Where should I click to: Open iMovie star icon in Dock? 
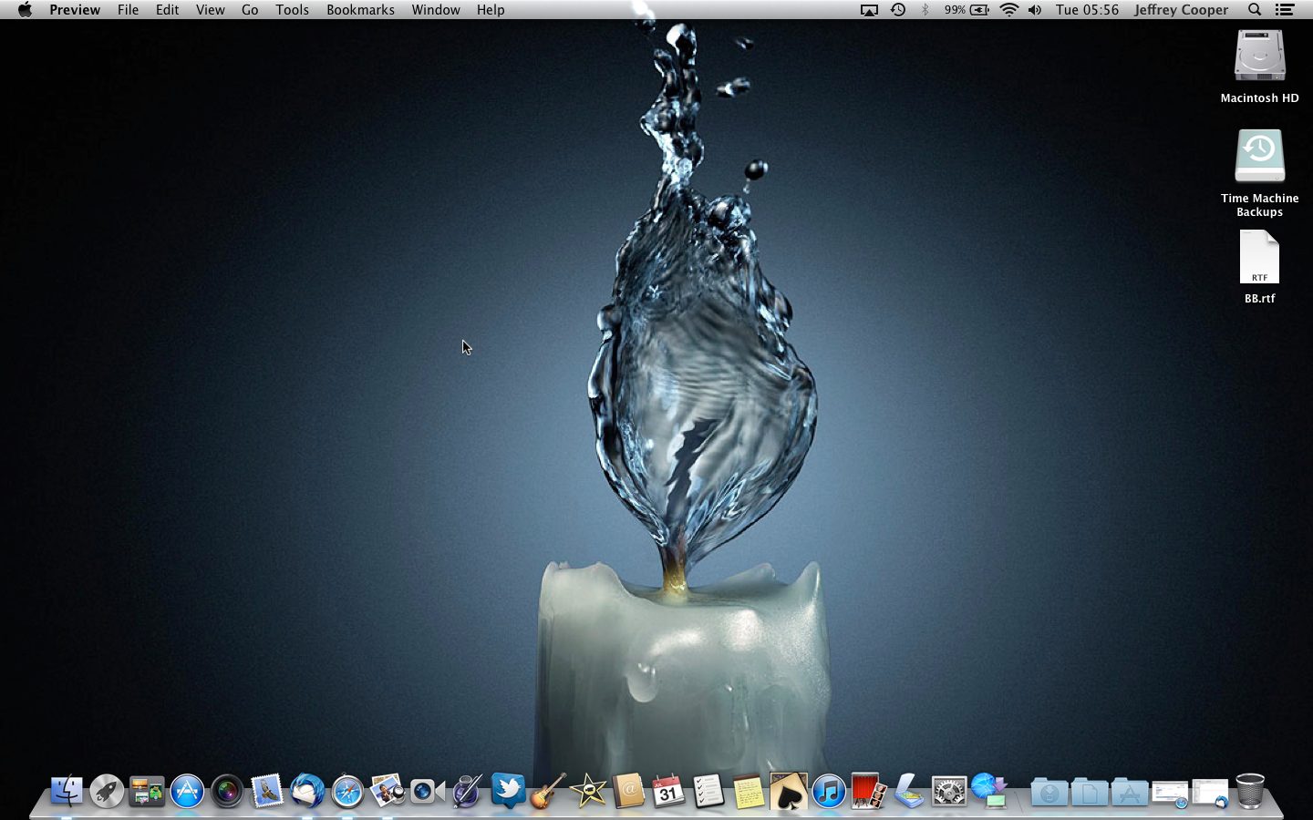tap(588, 791)
